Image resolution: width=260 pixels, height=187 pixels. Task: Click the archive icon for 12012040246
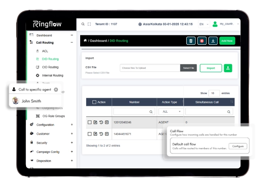click(107, 122)
